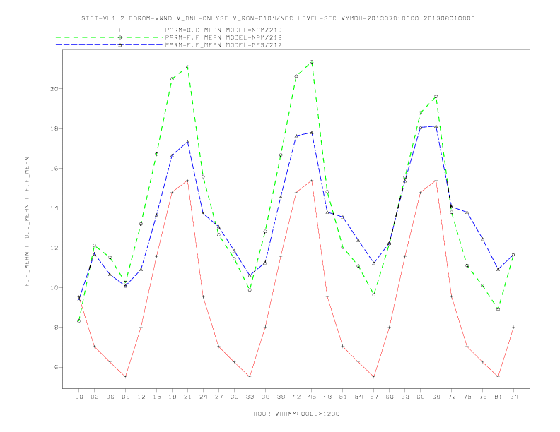Click the x-axis tick label 27
The width and height of the screenshot is (560, 432).
[218, 397]
